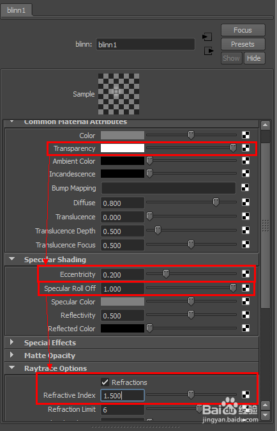Open the map button for Reflected Color
The image size is (277, 431).
click(x=246, y=328)
